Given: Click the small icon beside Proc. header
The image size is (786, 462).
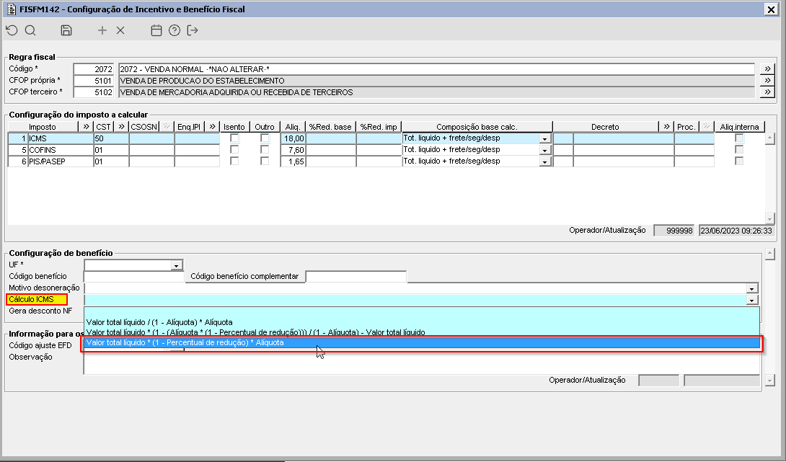Looking at the screenshot, I should pos(707,127).
